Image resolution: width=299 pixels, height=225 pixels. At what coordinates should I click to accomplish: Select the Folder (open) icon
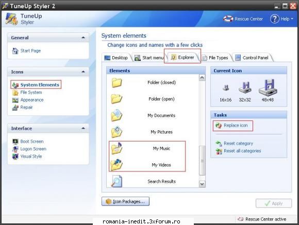click(x=117, y=99)
